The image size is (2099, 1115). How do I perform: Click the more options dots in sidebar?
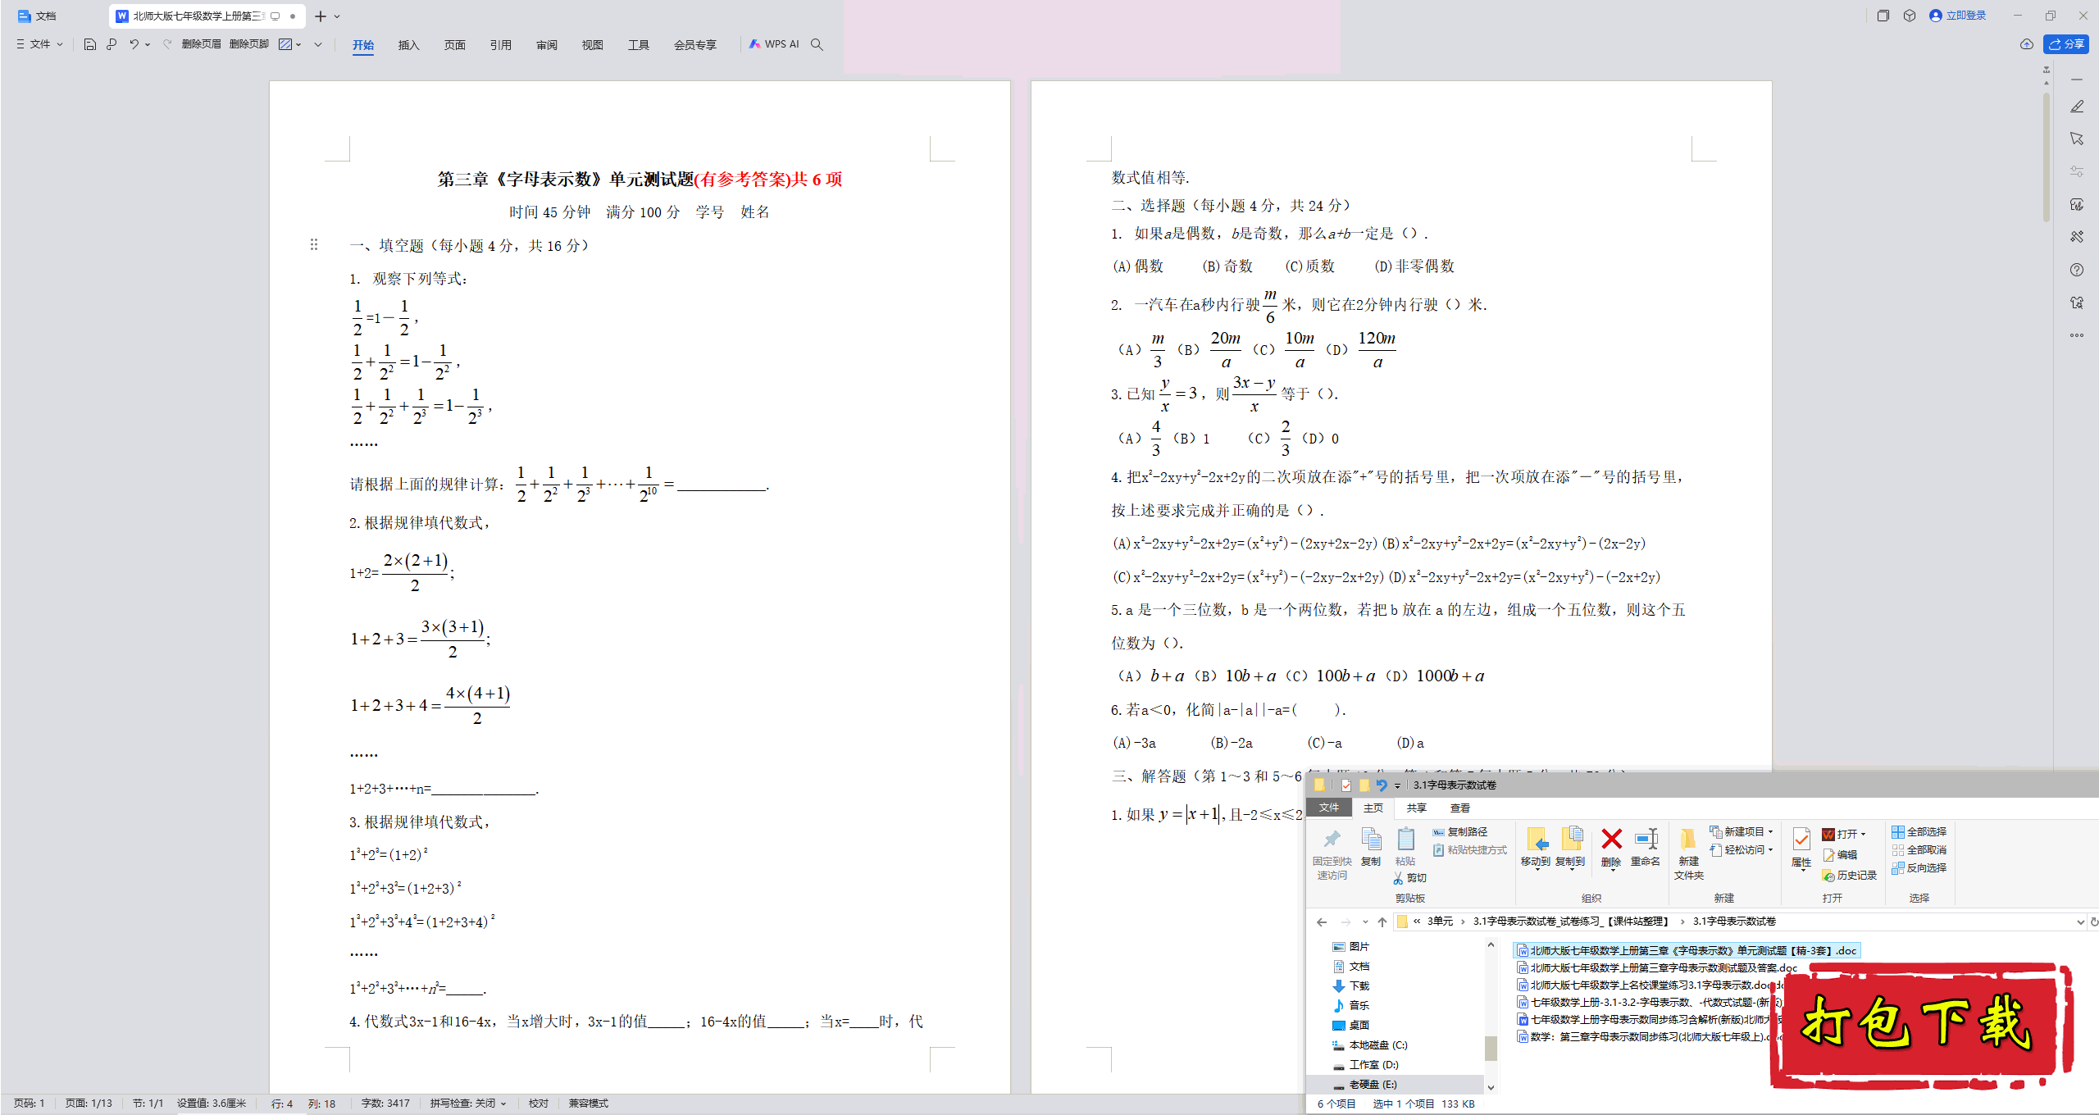click(x=2077, y=335)
